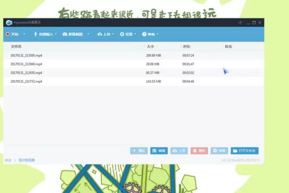Click the remove (移除) button at bottom
Screen dimensions: 289x193
[x=219, y=151]
